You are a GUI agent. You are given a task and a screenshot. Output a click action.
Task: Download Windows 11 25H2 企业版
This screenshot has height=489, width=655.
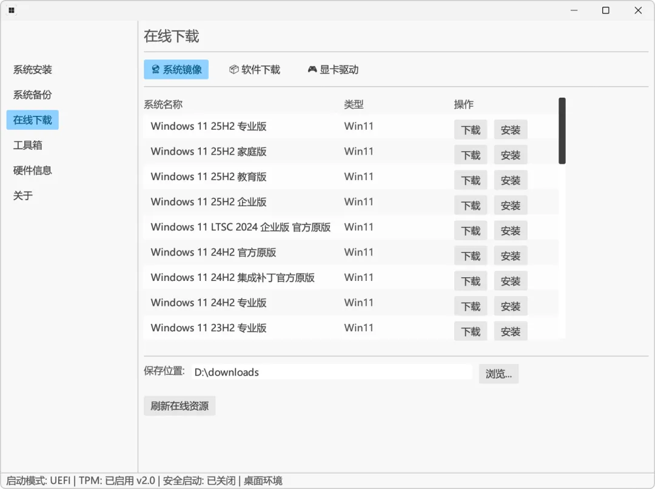[x=471, y=206]
